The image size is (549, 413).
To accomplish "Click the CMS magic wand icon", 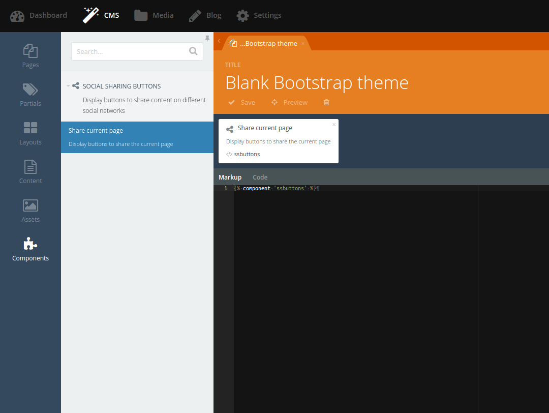I will click(x=90, y=15).
